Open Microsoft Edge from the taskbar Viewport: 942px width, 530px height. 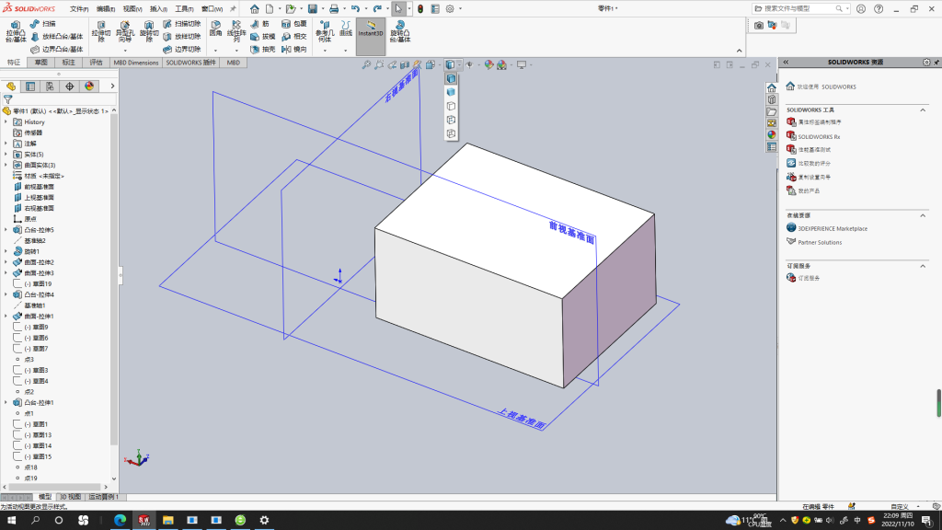tap(121, 520)
